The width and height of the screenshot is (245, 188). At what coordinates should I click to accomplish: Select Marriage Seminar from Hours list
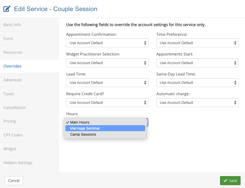point(105,128)
